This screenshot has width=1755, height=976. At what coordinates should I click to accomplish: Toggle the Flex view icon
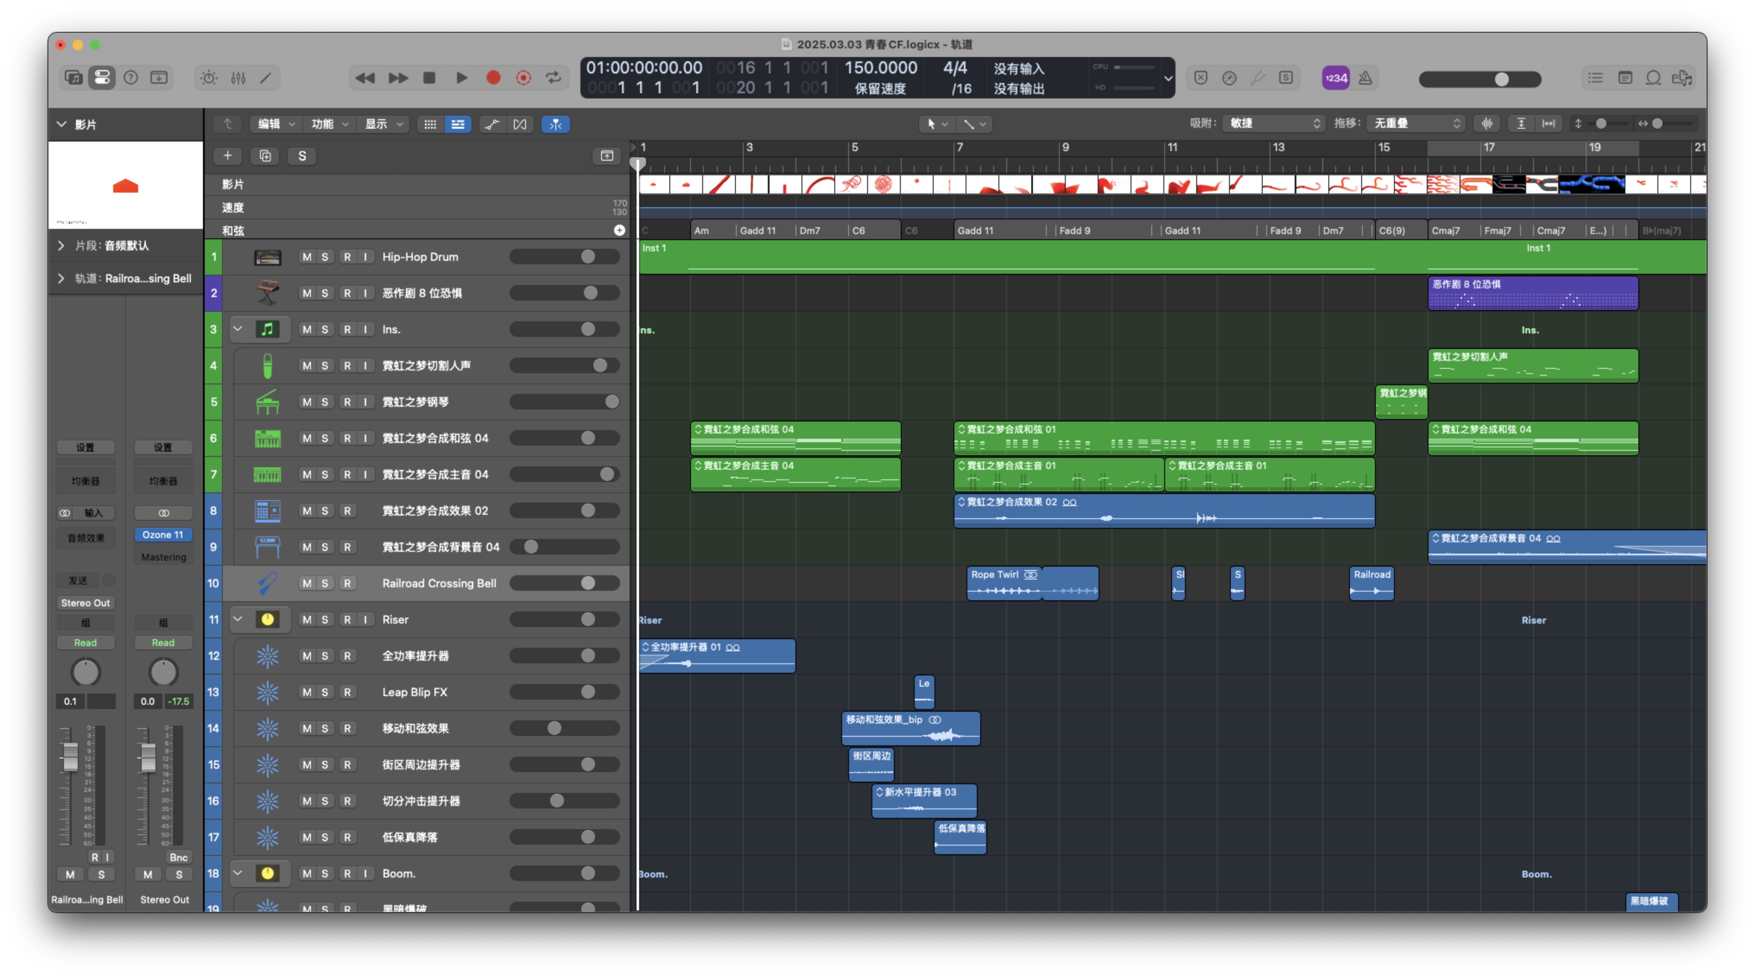pyautogui.click(x=520, y=124)
